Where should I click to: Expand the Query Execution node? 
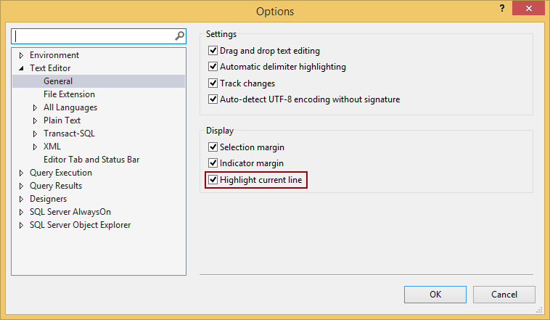[21, 173]
